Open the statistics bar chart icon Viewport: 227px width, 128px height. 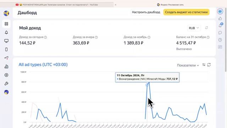(6, 66)
